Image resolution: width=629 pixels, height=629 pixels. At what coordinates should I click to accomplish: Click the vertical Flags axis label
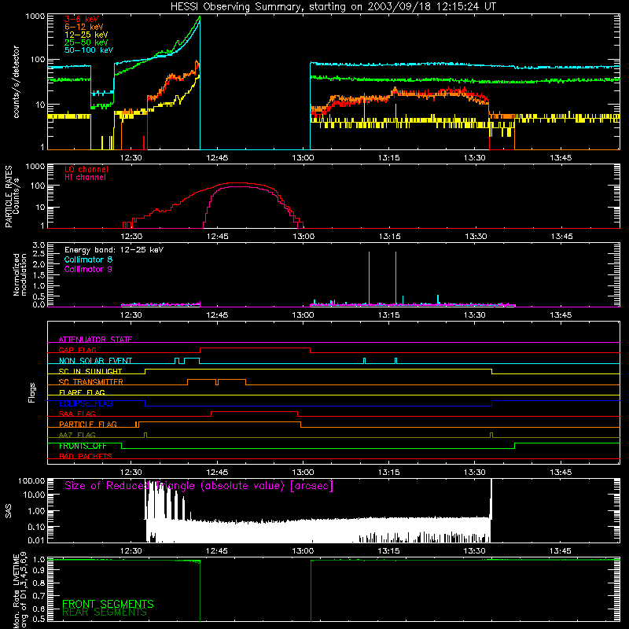(x=31, y=392)
